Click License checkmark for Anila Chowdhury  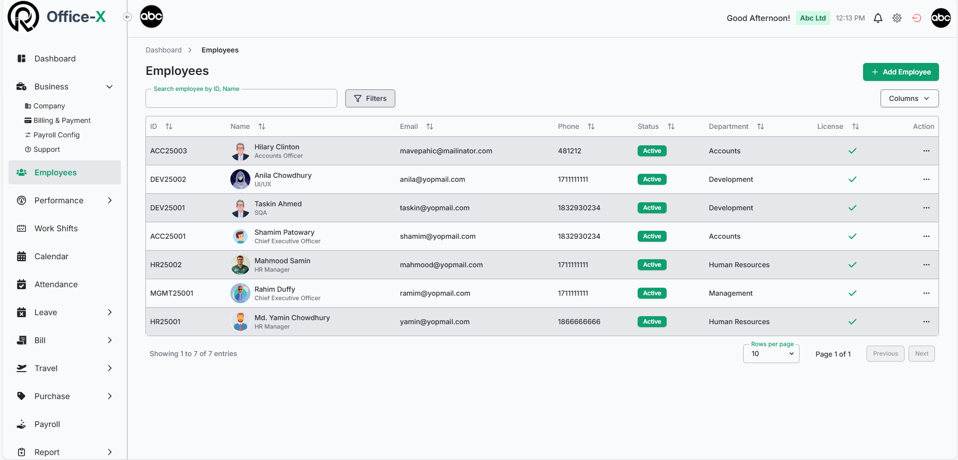852,179
